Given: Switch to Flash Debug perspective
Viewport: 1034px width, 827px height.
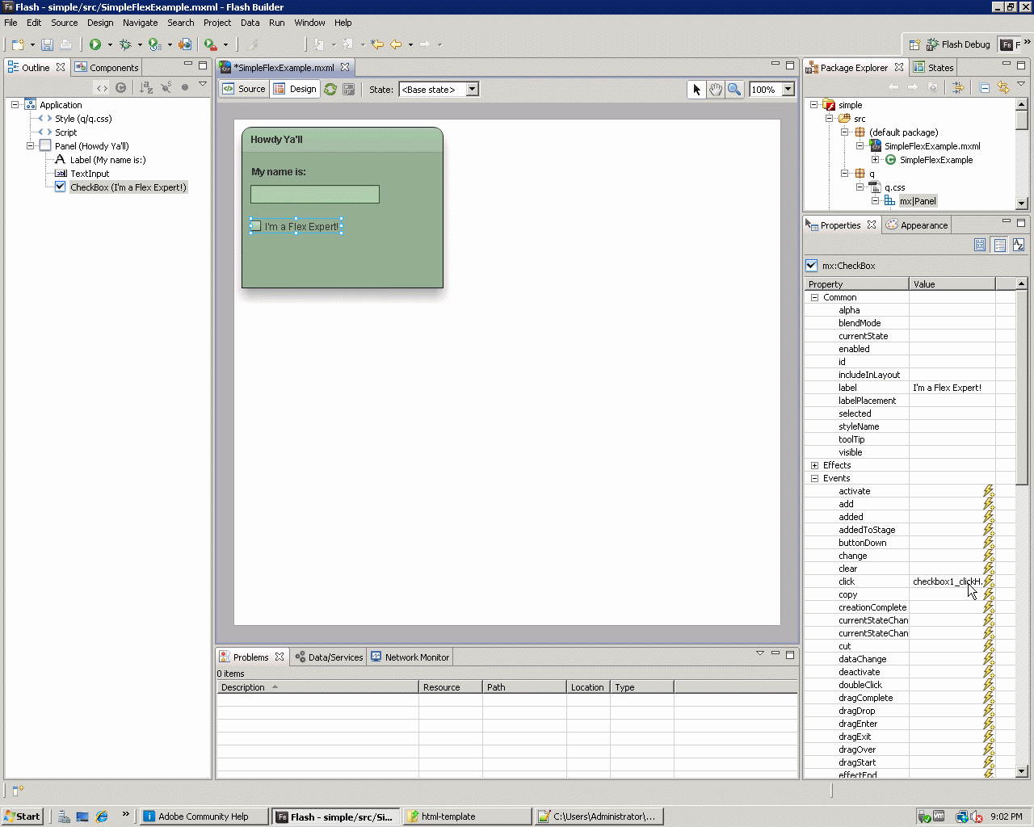Looking at the screenshot, I should tap(958, 44).
